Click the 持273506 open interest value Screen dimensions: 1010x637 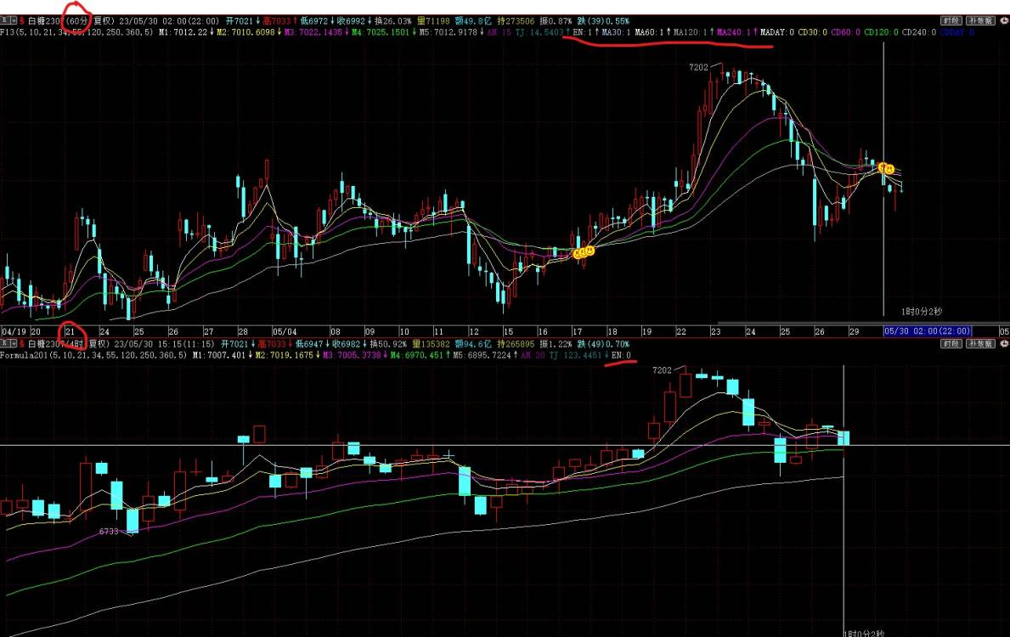pyautogui.click(x=516, y=20)
